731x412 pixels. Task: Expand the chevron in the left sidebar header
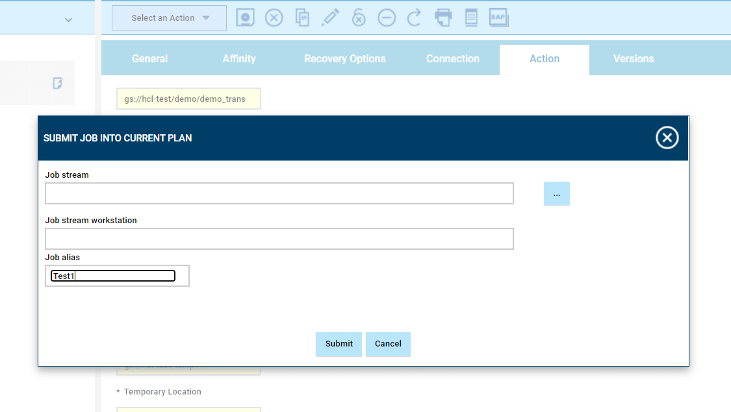68,20
